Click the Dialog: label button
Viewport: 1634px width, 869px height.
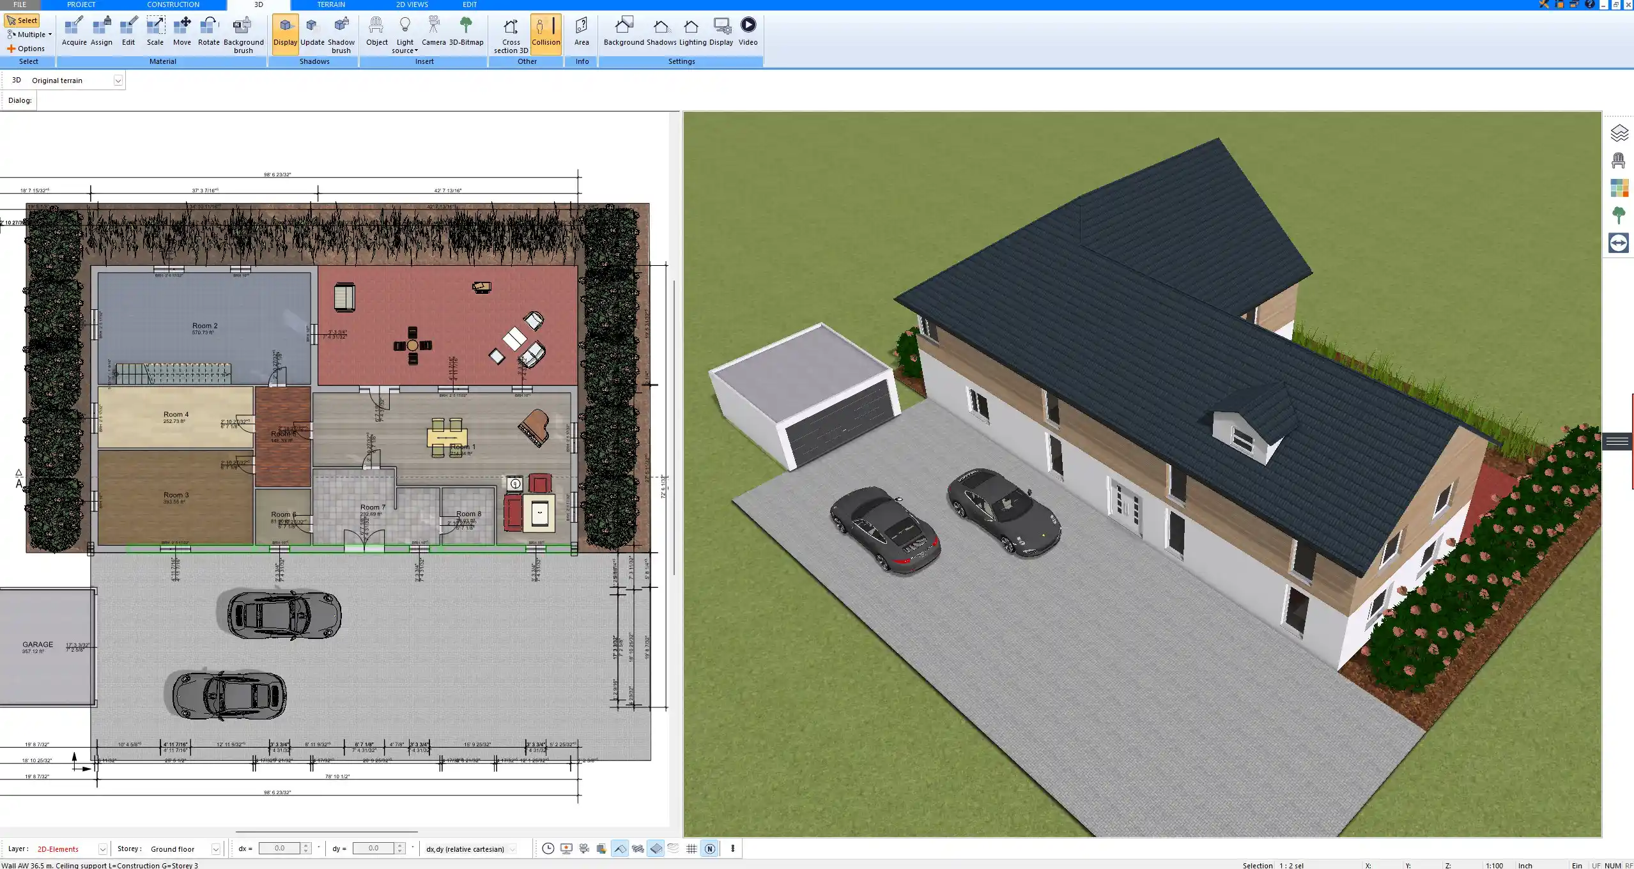(x=20, y=100)
